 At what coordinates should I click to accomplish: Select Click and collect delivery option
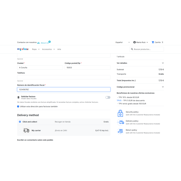pyautogui.click(x=20, y=122)
